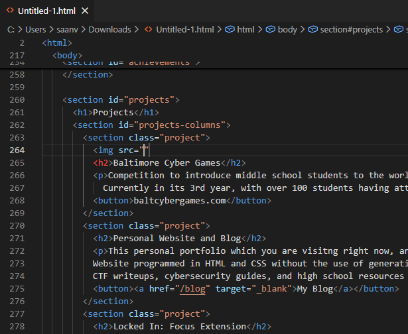Click the Locked In: Focus Extension heading
The width and height of the screenshot is (408, 334).
[180, 327]
